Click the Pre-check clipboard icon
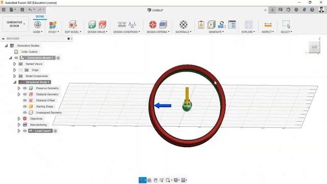This screenshot has height=184, width=327. [x=201, y=25]
